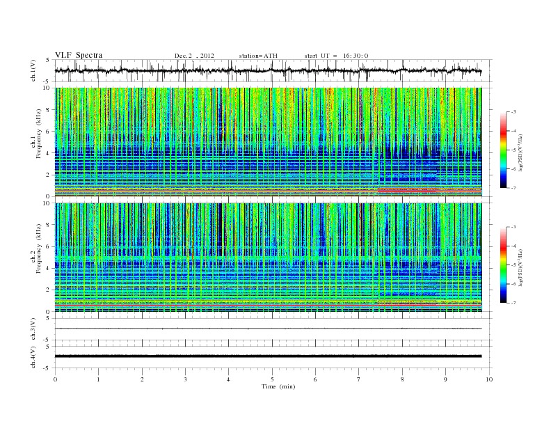551x426 pixels.
Task: Select the "ch.1(V)" axis label
Action: 33,70
